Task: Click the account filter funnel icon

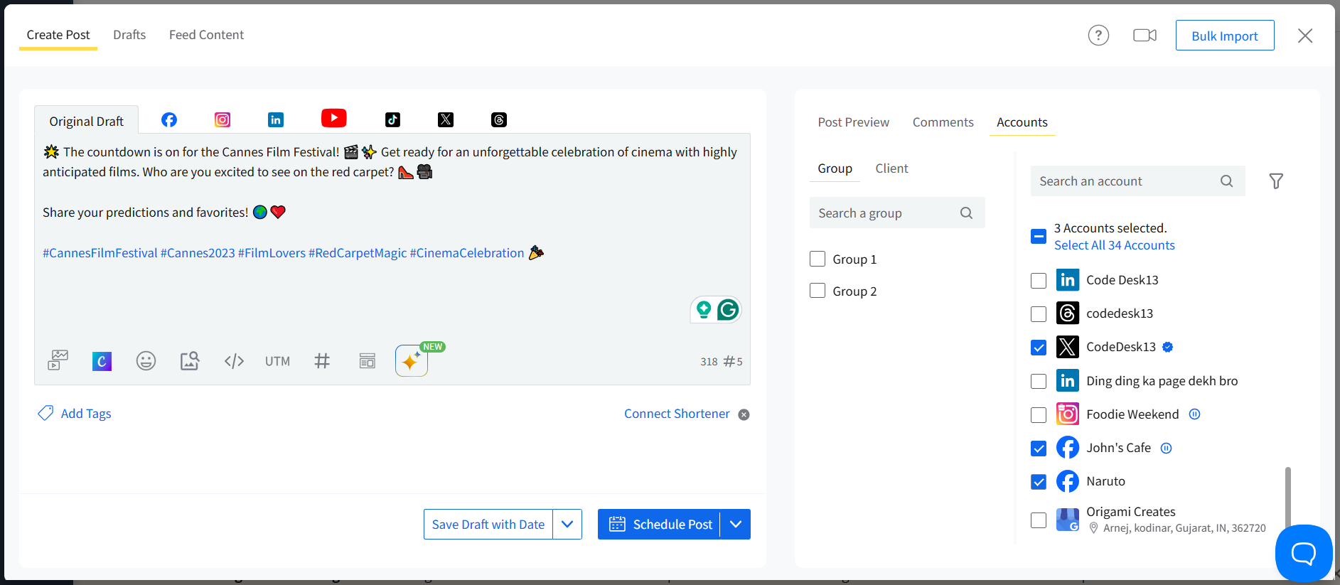Action: [x=1276, y=181]
